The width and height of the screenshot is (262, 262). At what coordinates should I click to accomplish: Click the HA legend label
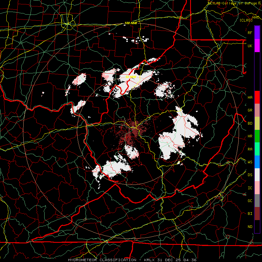(250, 97)
